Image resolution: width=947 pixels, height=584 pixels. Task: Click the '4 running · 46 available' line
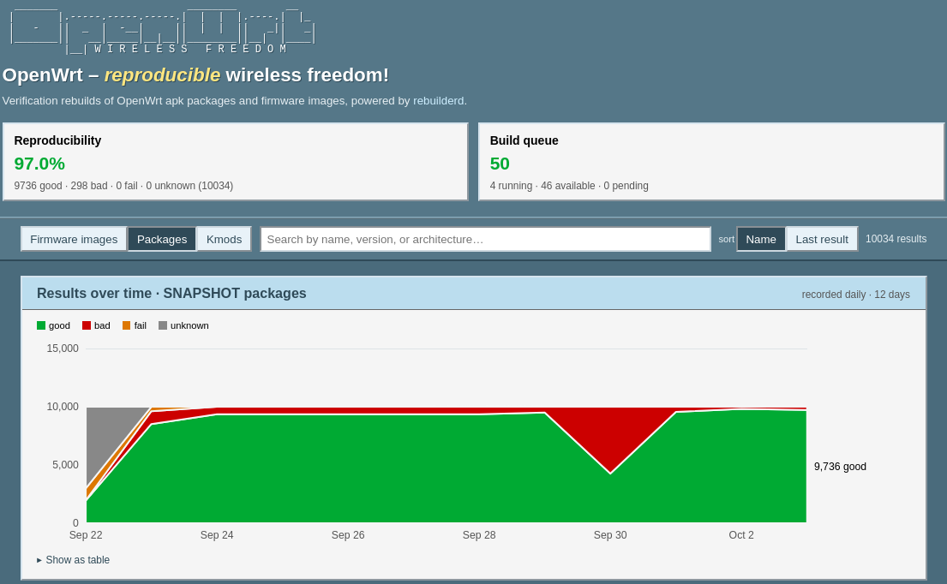pyautogui.click(x=569, y=186)
